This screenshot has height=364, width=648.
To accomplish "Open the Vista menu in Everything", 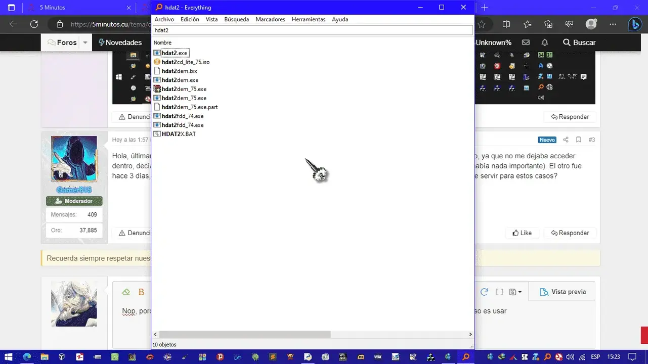I will (211, 19).
